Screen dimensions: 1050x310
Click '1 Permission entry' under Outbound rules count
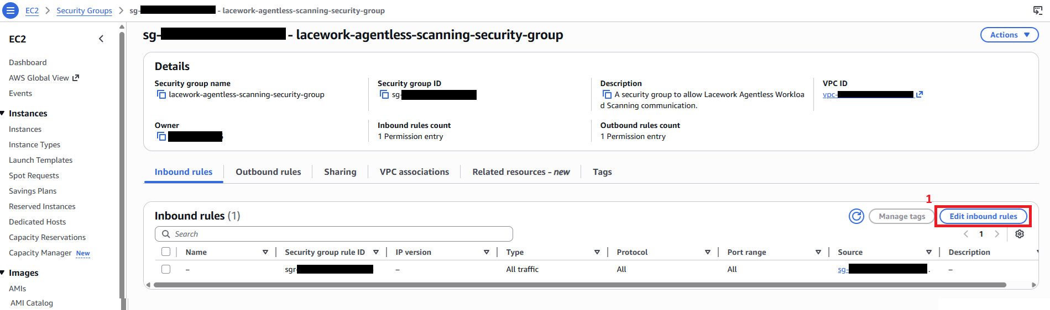pos(633,136)
